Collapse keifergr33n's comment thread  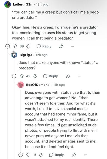[8, 46]
